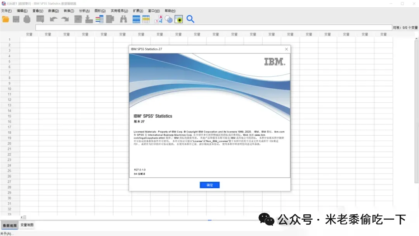
Task: Close the IBM SPSS Statistics 27 dialog
Action: [286, 49]
